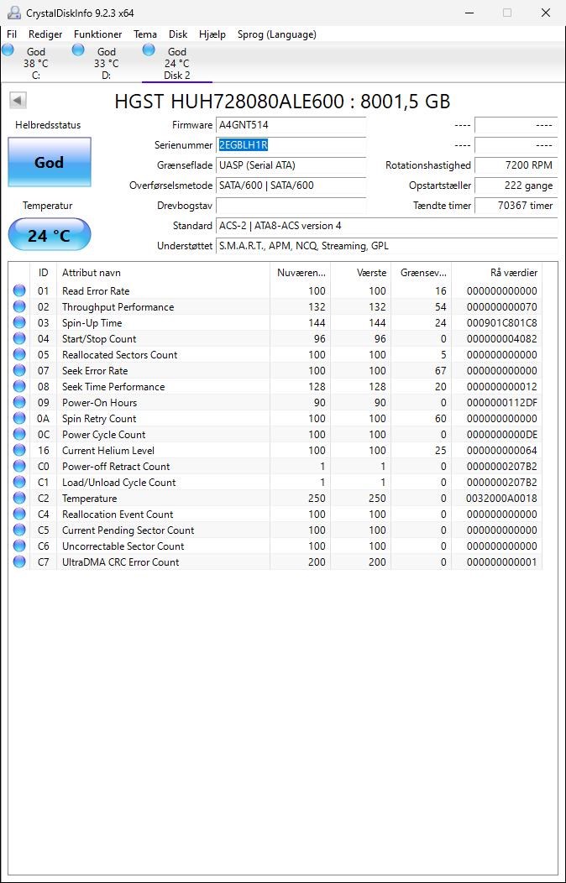The height and width of the screenshot is (883, 566).
Task: Click the previous disk arrow button
Action: pyautogui.click(x=18, y=101)
